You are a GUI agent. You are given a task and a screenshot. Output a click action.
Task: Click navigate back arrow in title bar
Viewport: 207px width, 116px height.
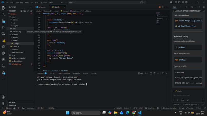tap(62, 2)
